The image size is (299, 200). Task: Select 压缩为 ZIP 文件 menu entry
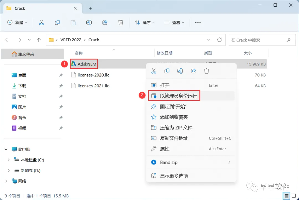(x=191, y=128)
